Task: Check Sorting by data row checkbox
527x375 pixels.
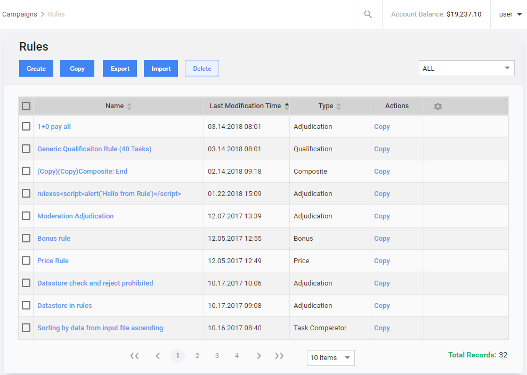Action: click(26, 328)
